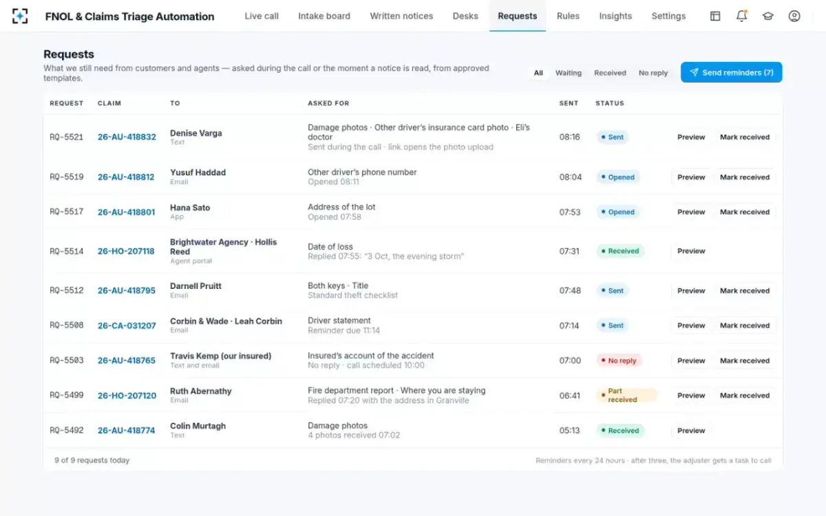Click the name Hana Sato
Screen dimensions: 826x516
[190, 208]
